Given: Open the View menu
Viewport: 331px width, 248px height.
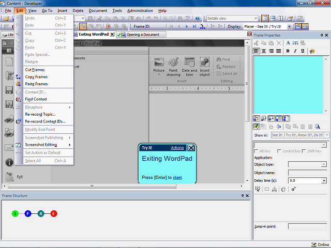Looking at the screenshot, I should click(x=32, y=10).
